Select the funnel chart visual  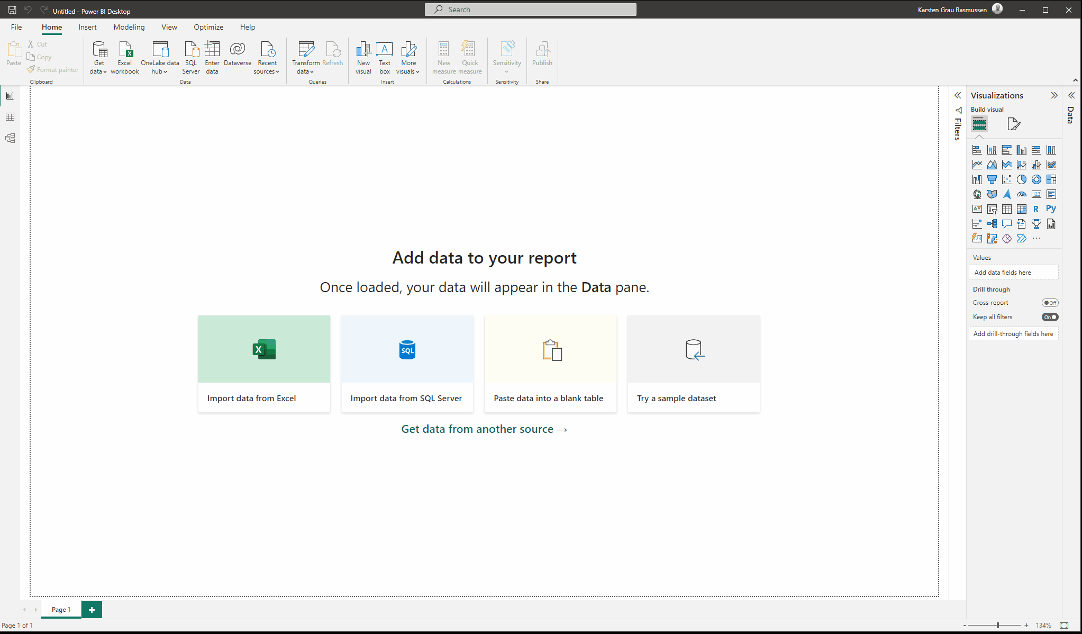992,180
